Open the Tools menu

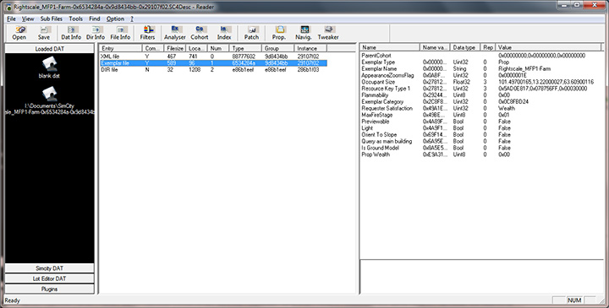click(76, 19)
